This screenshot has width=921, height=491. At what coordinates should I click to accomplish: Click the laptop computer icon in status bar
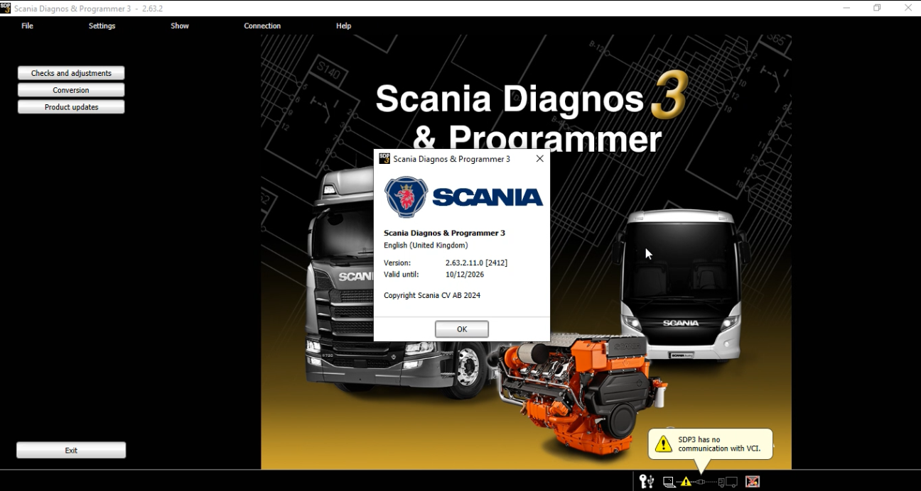[669, 482]
